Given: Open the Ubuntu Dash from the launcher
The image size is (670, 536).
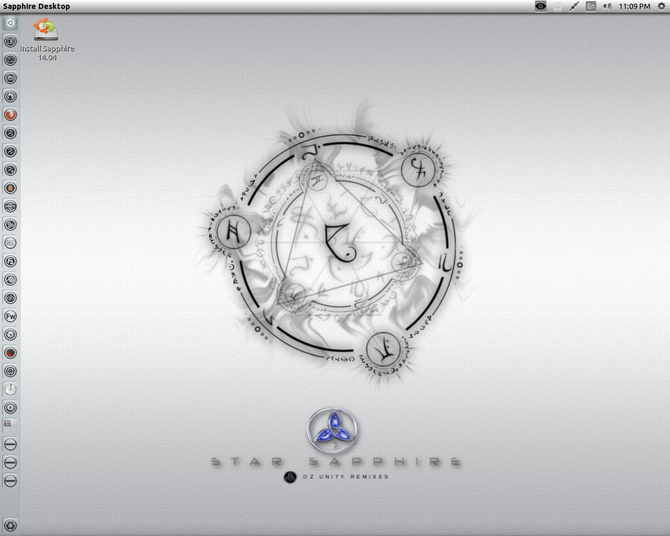Looking at the screenshot, I should [10, 23].
